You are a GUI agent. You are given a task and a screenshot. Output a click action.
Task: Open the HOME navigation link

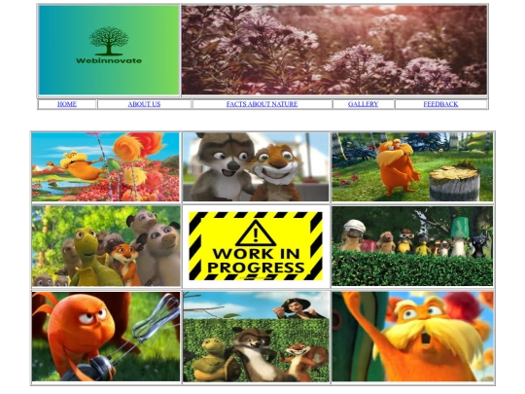pyautogui.click(x=67, y=104)
